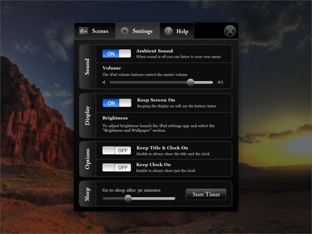Image resolution: width=312 pixels, height=234 pixels.
Task: Click the loud volume speaker icon
Action: coord(220,82)
